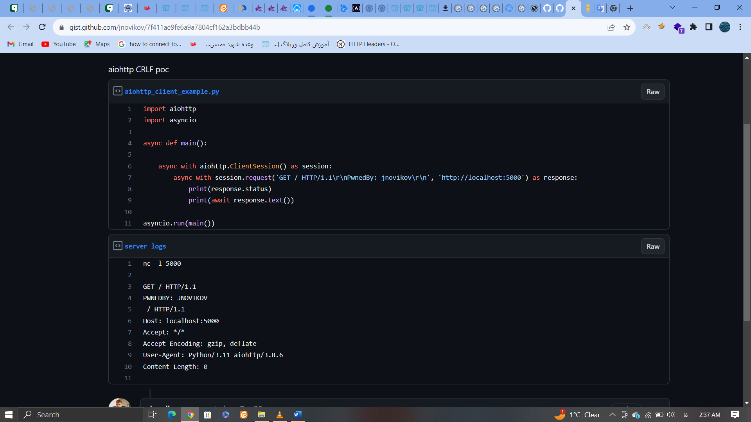This screenshot has width=751, height=422.
Task: Close the active gist tab
Action: point(573,8)
